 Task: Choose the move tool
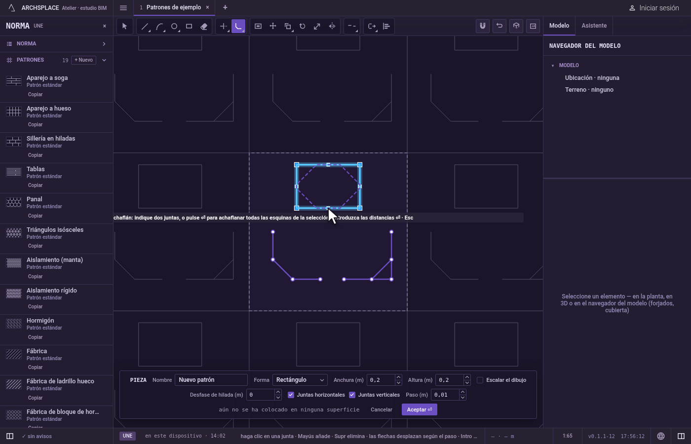coord(273,26)
